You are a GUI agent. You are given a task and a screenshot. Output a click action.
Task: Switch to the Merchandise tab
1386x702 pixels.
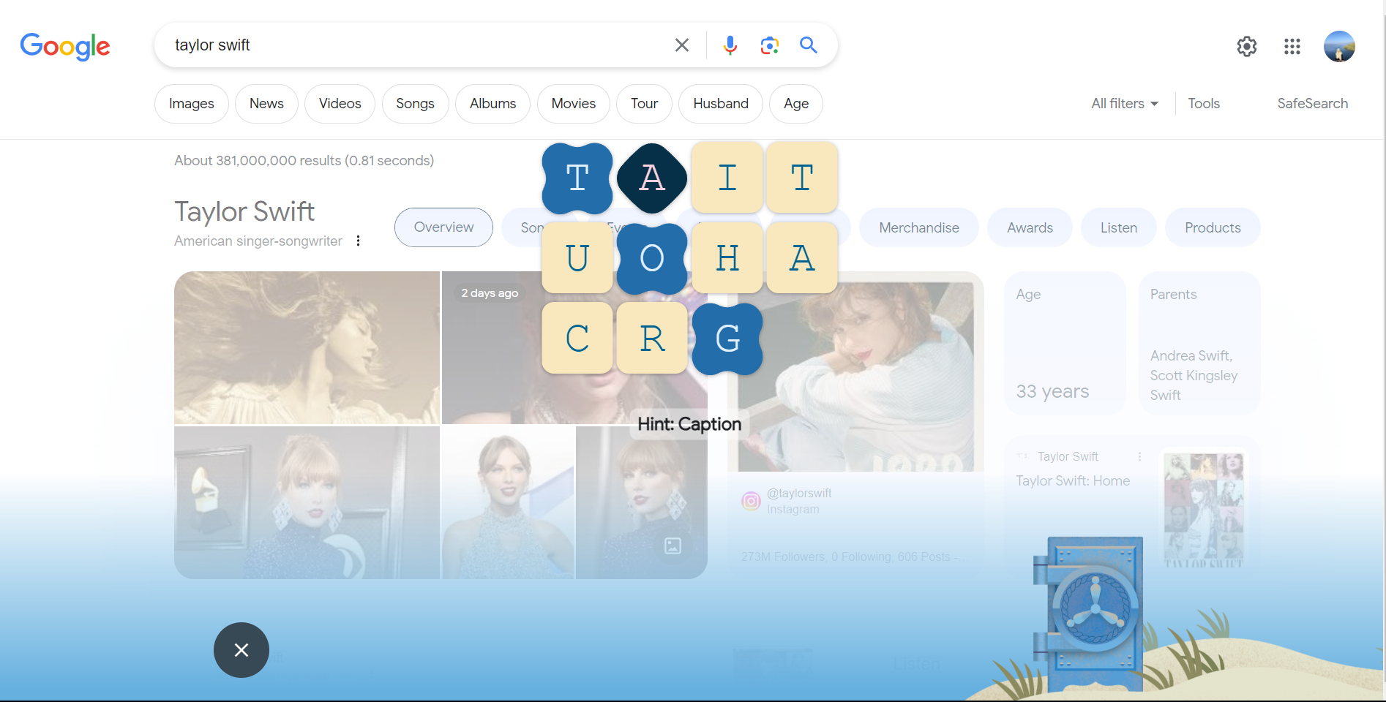click(x=919, y=227)
